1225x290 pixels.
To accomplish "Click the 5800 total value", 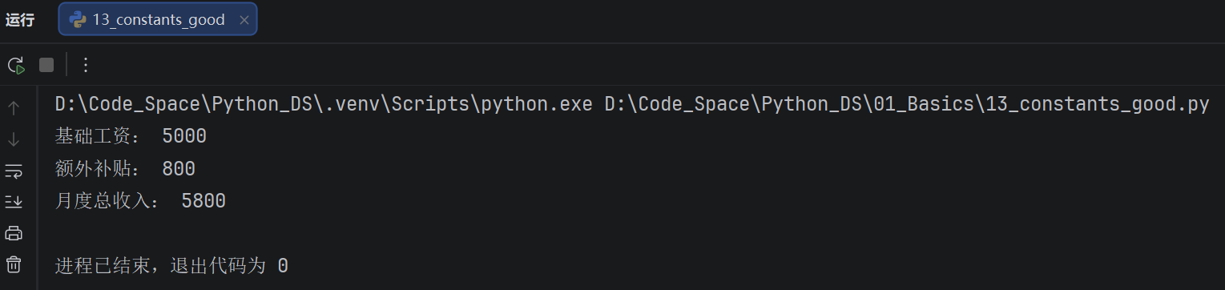I will 203,200.
